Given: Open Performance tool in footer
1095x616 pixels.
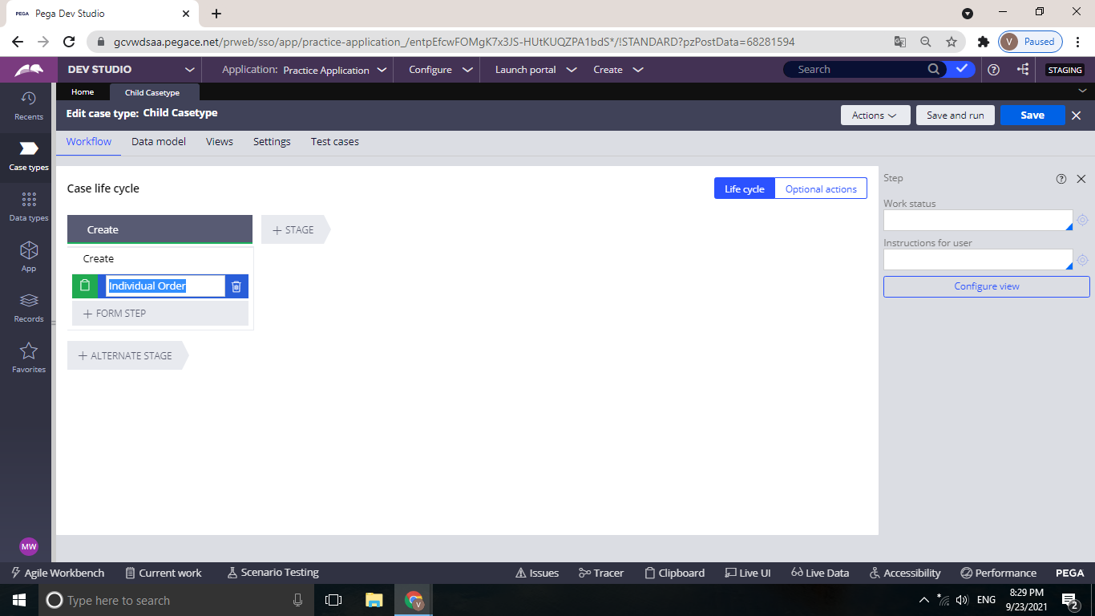Looking at the screenshot, I should point(998,573).
